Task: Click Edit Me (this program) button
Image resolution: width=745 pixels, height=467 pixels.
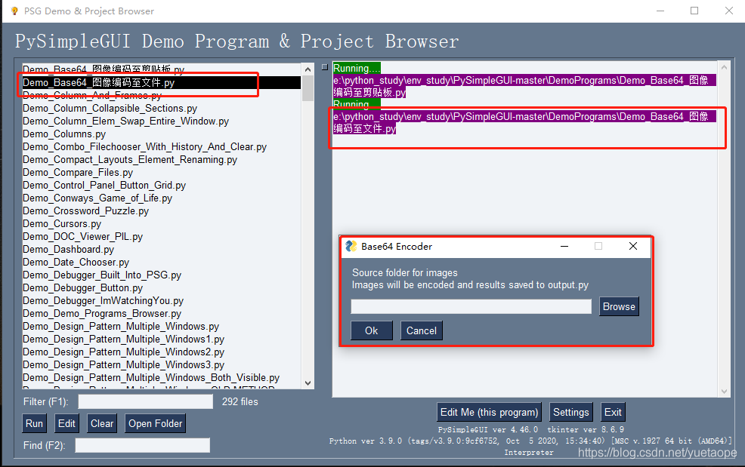Action: pos(490,412)
